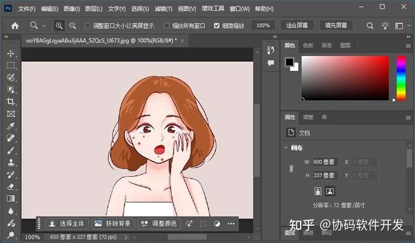The height and width of the screenshot is (243, 415).
Task: Select the Eyedropper tool
Action: point(11,126)
